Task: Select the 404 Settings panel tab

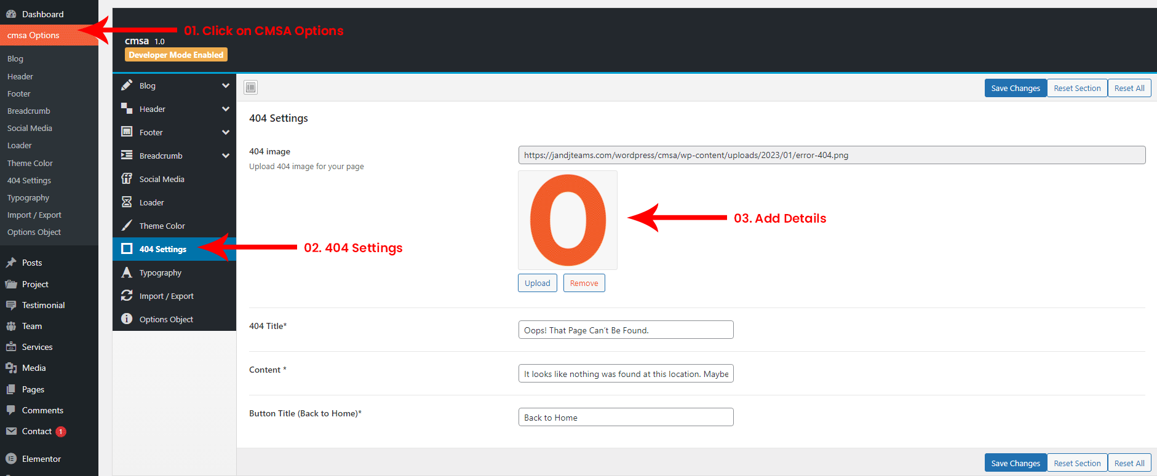Action: click(x=162, y=249)
